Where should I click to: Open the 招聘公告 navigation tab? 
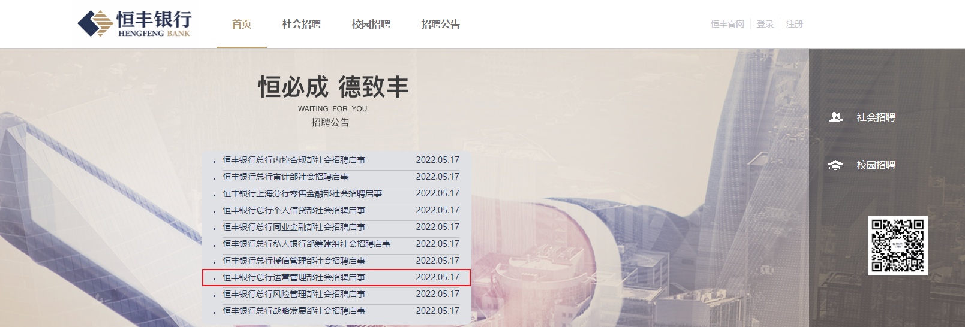tap(441, 24)
